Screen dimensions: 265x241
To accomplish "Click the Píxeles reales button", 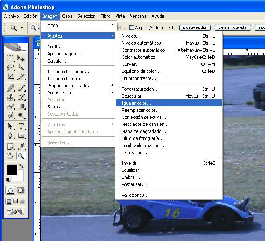I will coord(195,28).
